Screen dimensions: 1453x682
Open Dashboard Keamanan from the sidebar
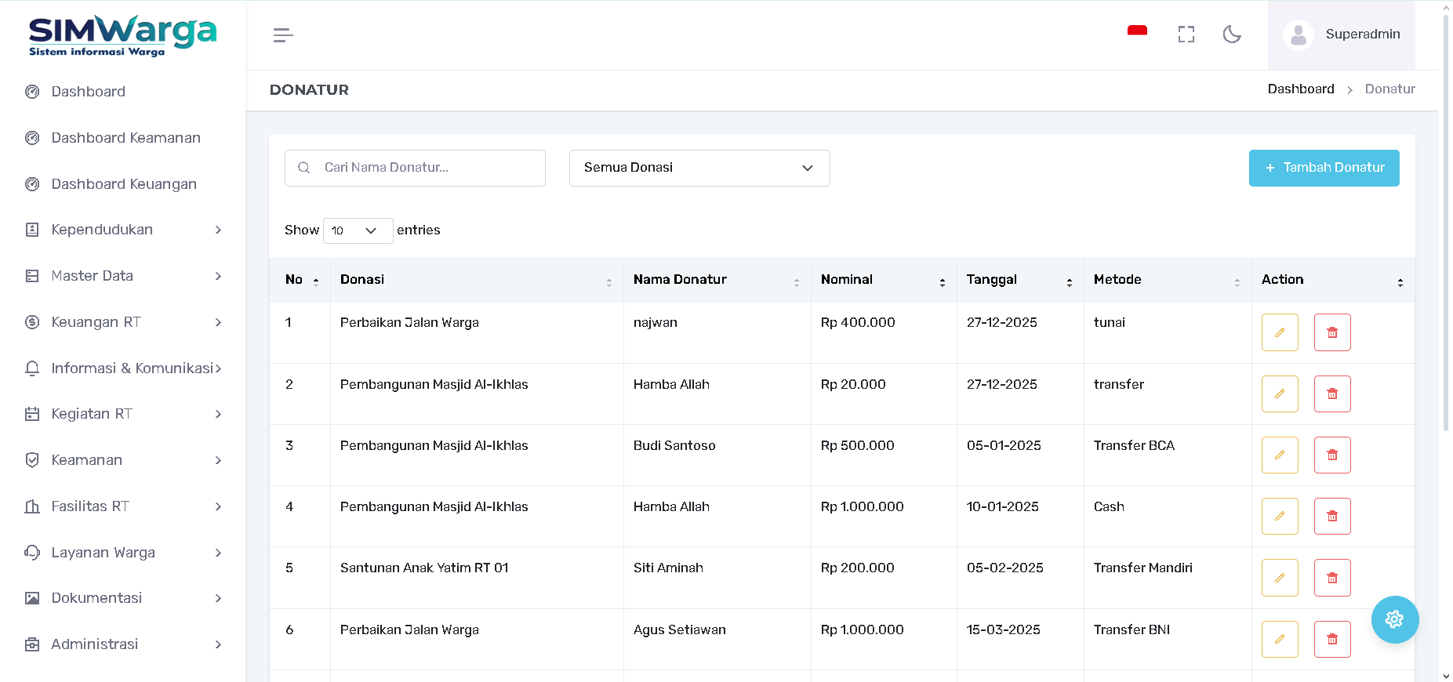(x=125, y=138)
